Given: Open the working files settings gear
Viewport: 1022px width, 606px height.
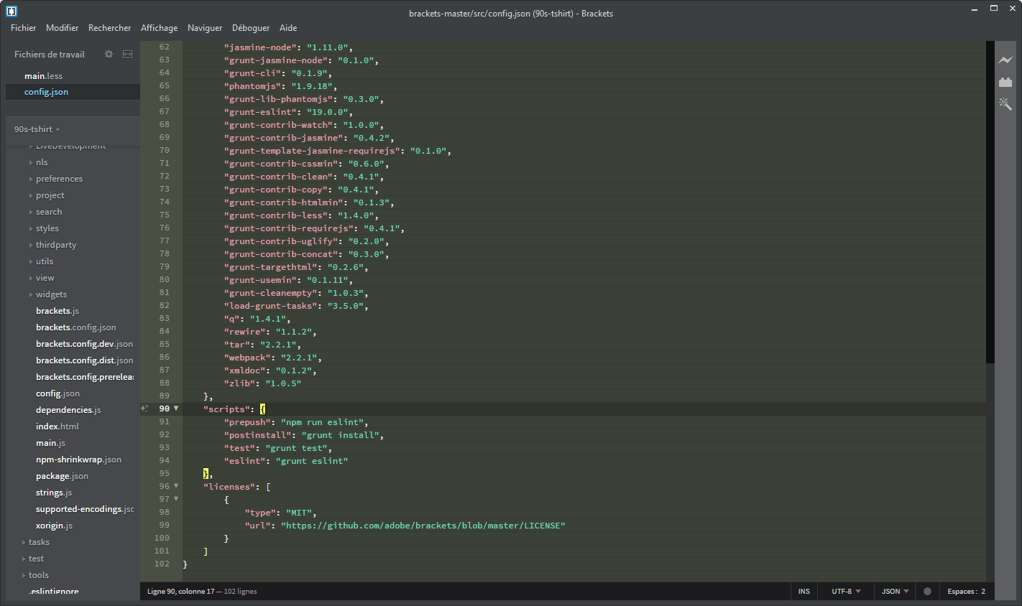Looking at the screenshot, I should pos(108,54).
